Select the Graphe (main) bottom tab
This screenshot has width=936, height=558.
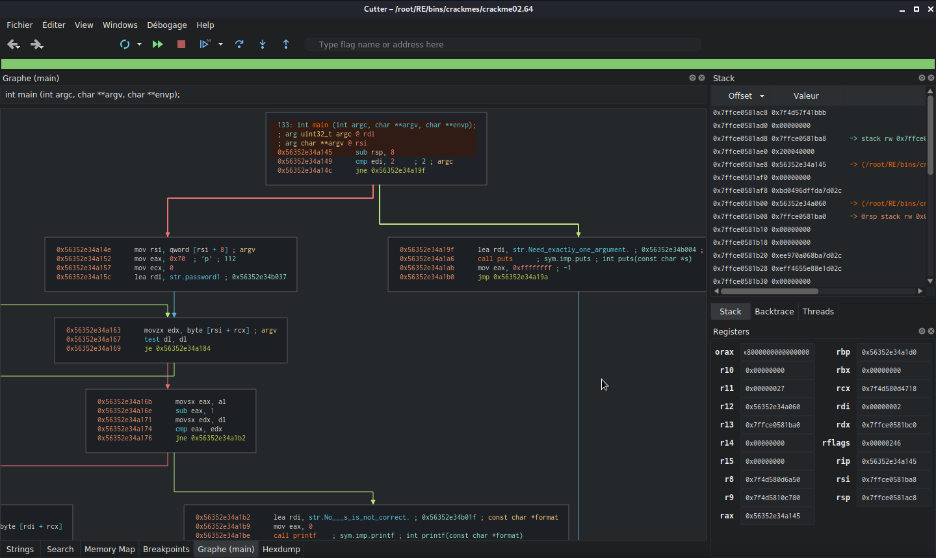(226, 549)
